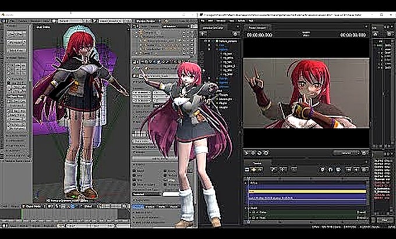The height and width of the screenshot is (239, 396).
Task: Open the Scripts menu in Source Filmmaker
Action: 242,21
